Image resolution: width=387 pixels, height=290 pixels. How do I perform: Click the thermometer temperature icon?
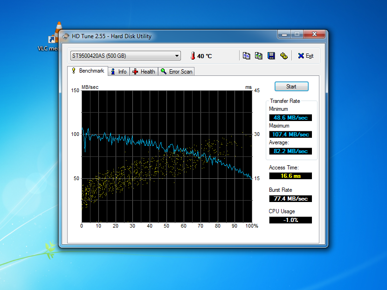tap(193, 56)
